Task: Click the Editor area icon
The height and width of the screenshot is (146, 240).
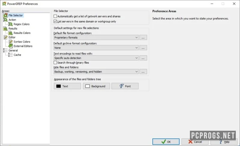Action: point(5,37)
